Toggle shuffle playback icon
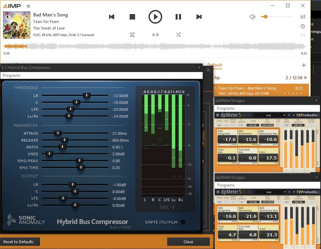 [x=178, y=35]
